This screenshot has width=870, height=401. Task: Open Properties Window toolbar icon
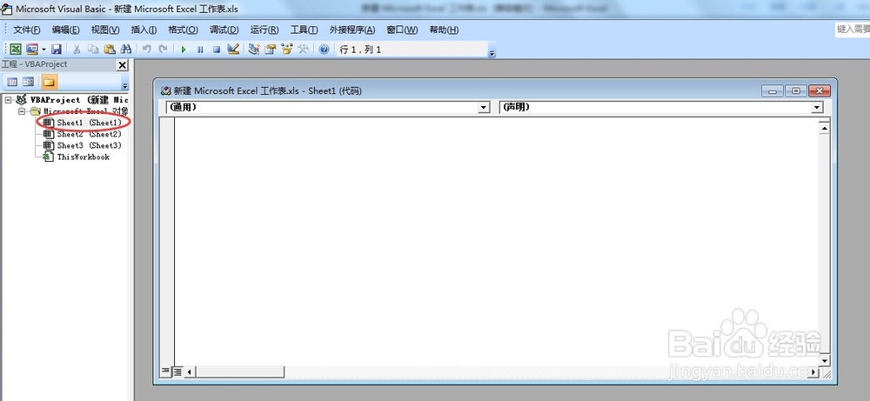click(x=271, y=50)
